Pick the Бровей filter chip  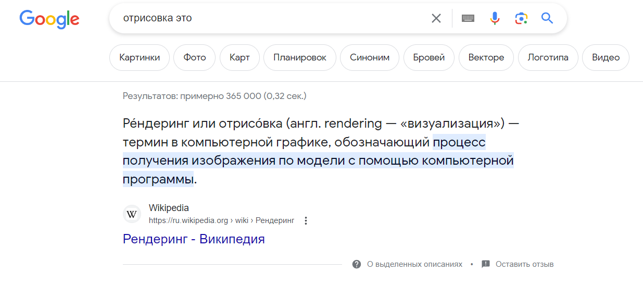click(x=428, y=58)
